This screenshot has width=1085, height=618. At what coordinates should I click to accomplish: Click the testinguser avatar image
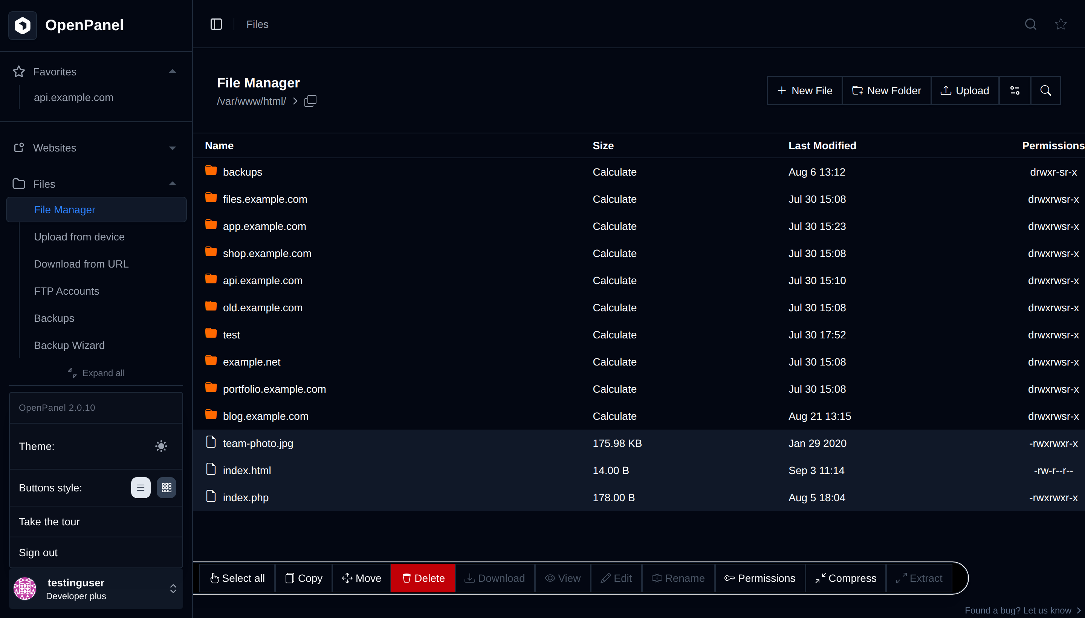[25, 589]
